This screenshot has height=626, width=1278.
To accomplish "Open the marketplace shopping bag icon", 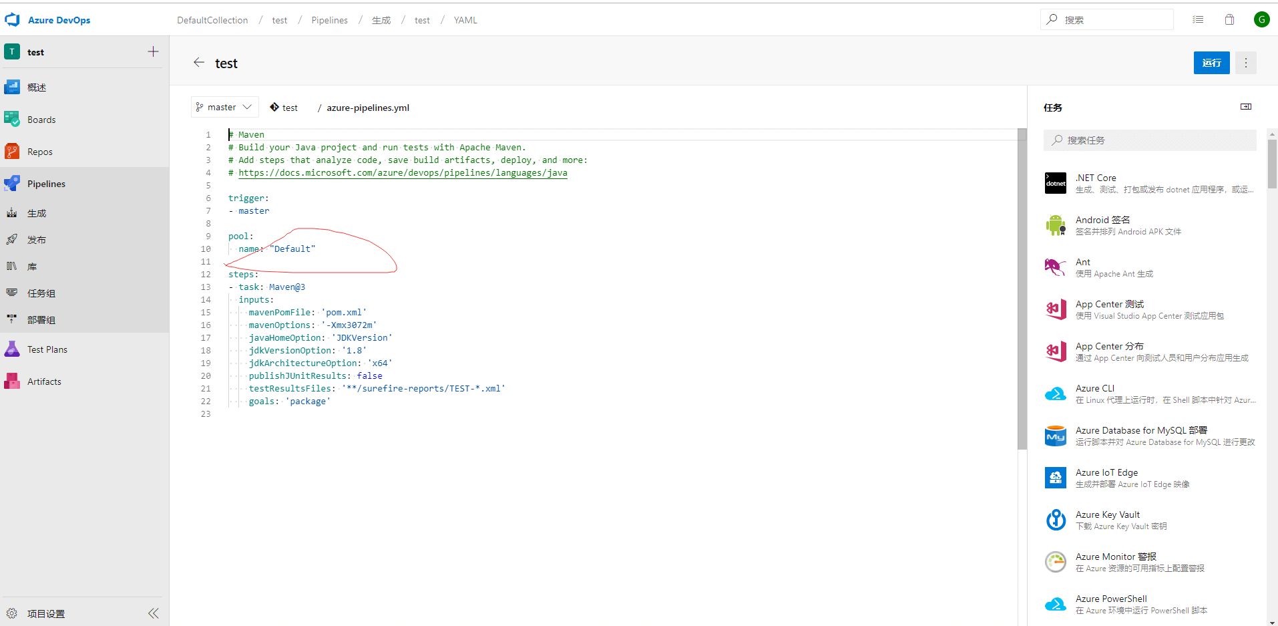I will point(1229,20).
